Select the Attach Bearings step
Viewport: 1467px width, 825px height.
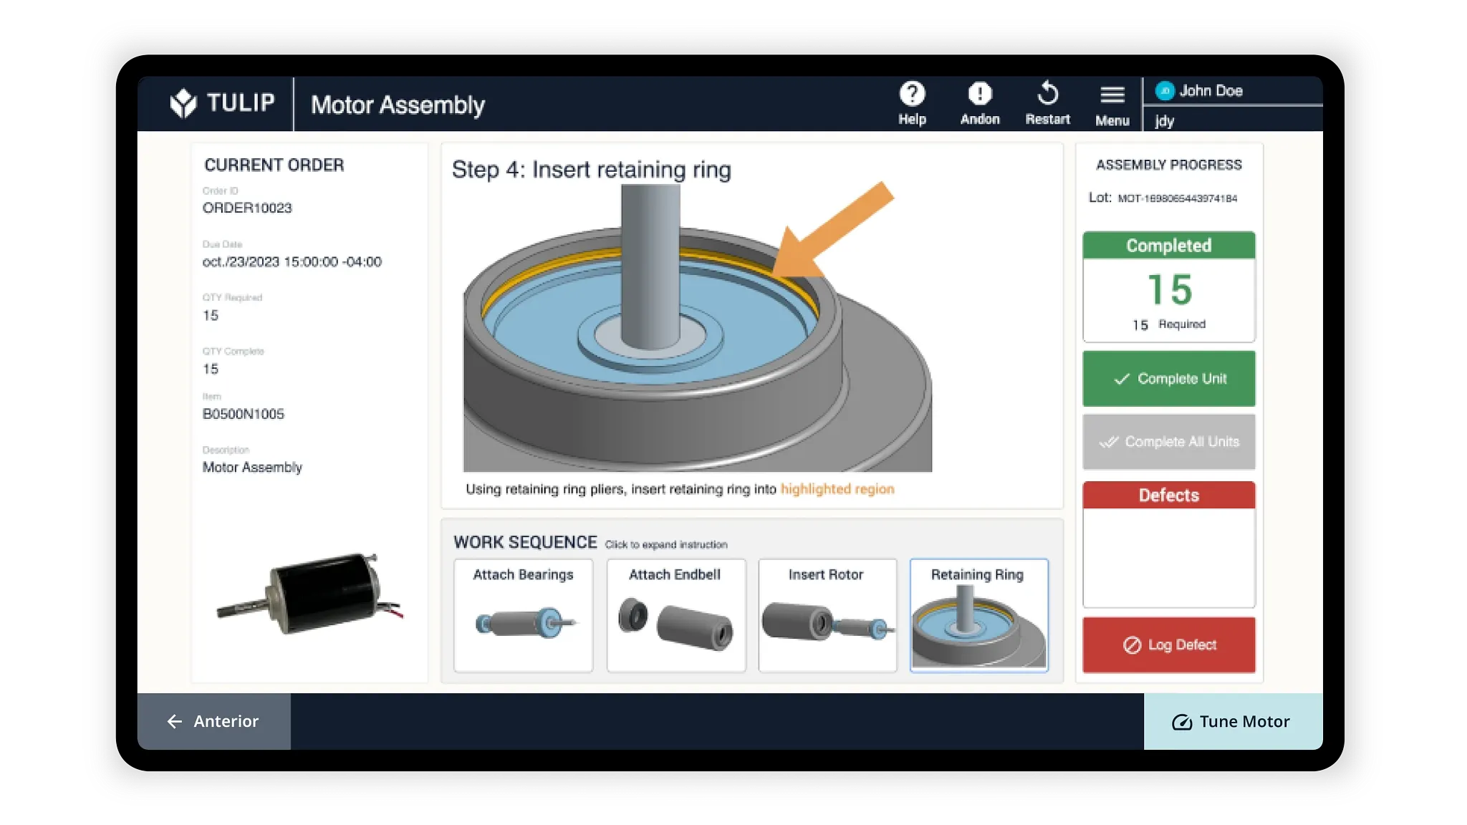(522, 614)
